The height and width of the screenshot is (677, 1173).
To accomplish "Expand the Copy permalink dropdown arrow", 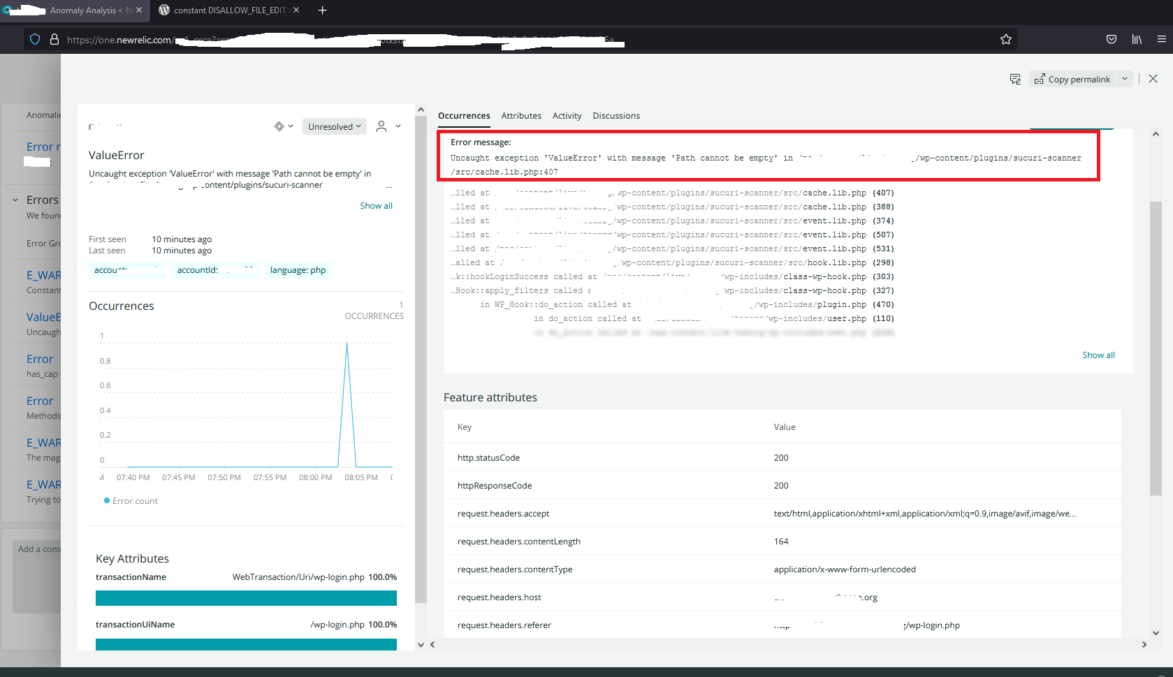I will [1125, 79].
